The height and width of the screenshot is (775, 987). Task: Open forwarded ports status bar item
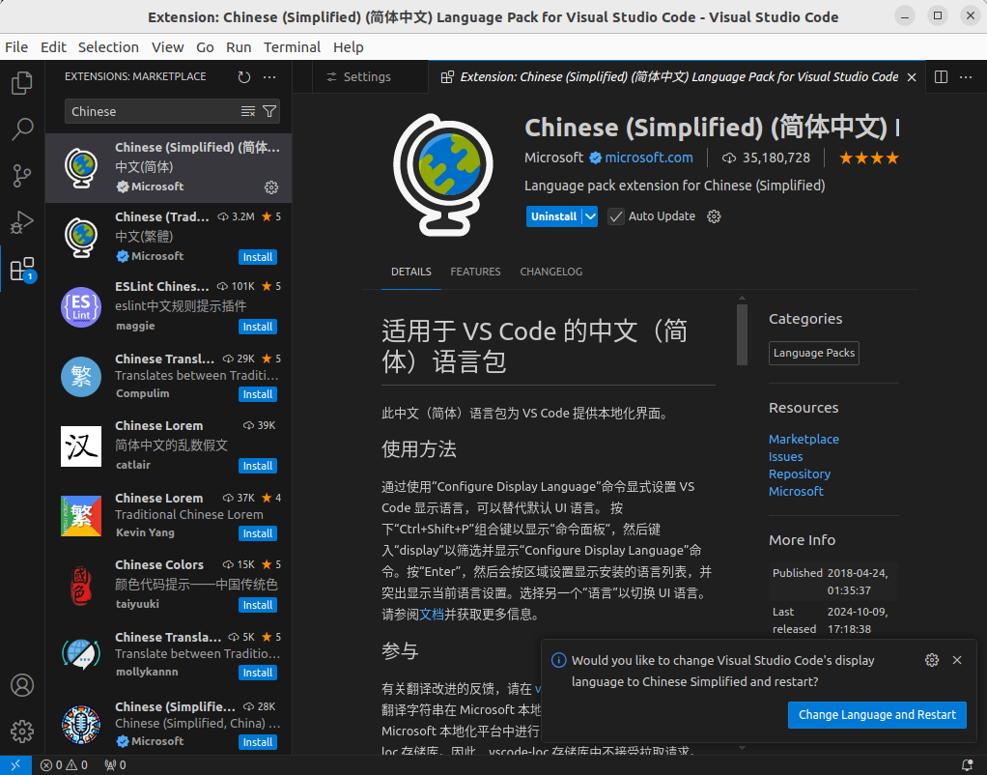point(115,765)
